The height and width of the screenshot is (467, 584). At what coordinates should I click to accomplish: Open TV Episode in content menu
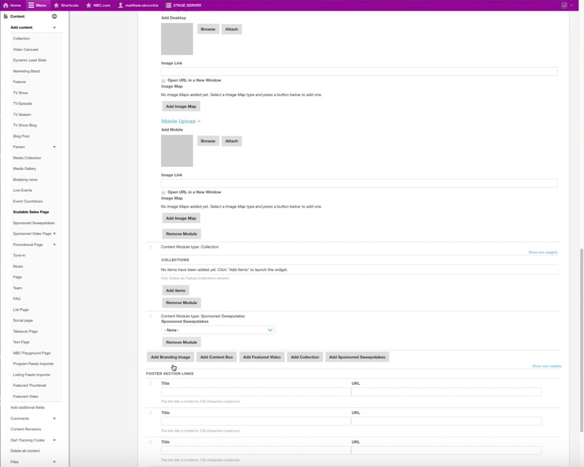(x=23, y=103)
